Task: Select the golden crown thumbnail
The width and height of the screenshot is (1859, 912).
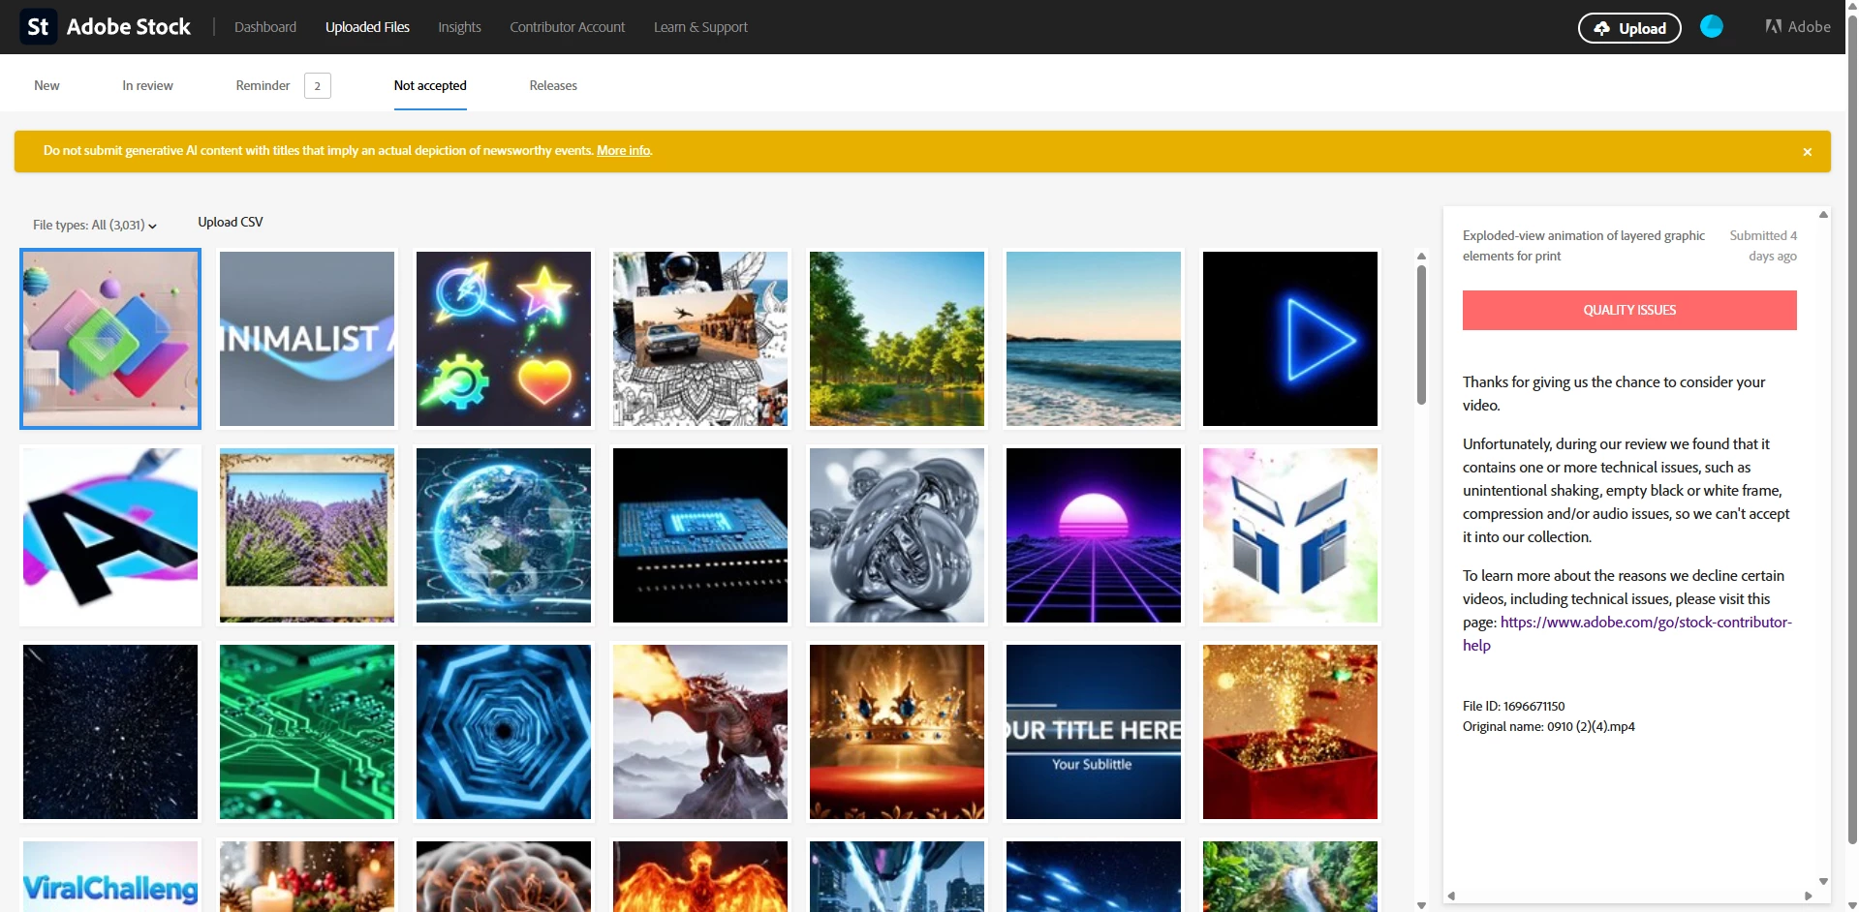Action: click(897, 732)
